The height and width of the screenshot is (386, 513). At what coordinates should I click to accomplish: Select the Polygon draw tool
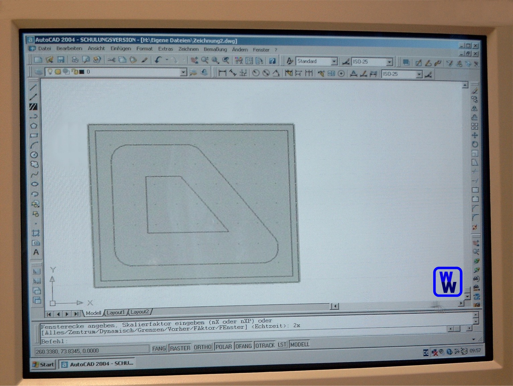click(x=34, y=126)
